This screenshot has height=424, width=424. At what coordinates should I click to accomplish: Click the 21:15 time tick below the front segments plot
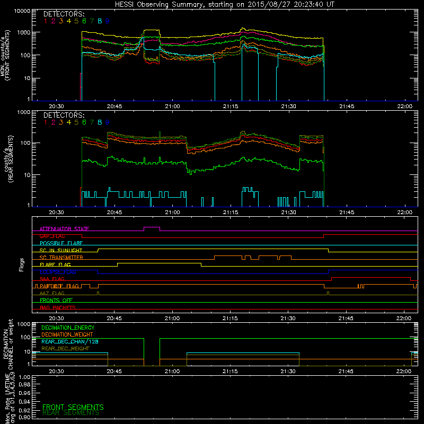tap(231, 107)
